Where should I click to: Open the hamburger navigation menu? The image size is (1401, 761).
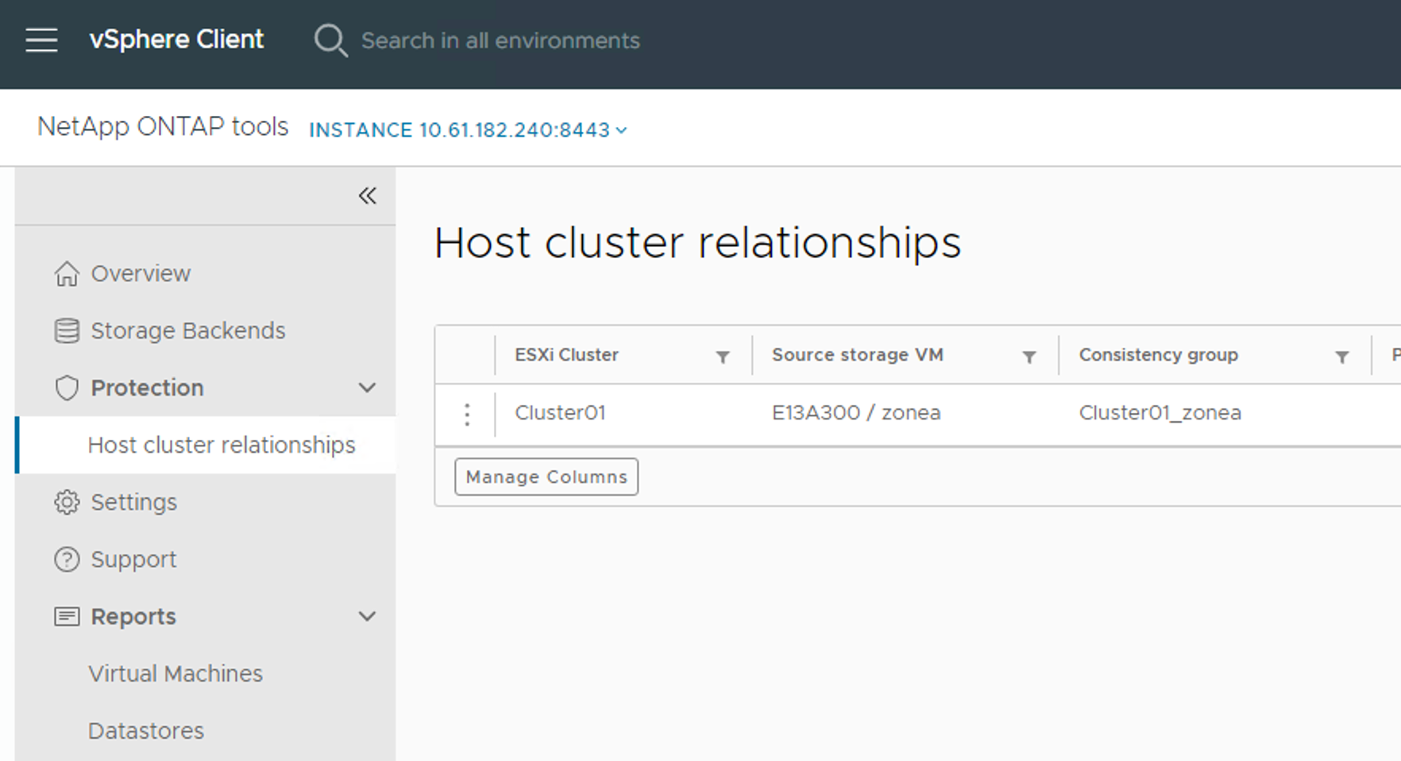pyautogui.click(x=41, y=40)
